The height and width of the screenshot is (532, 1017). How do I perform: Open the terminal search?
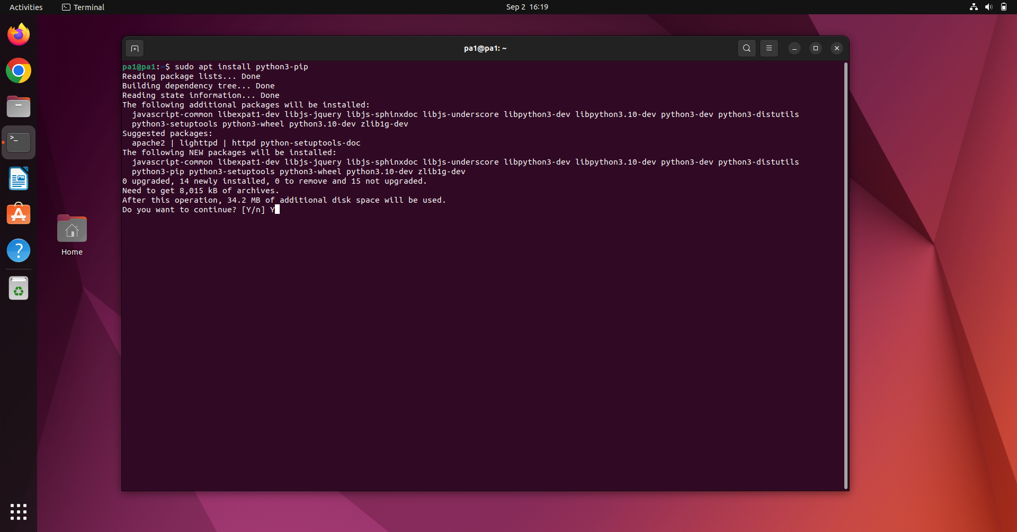[746, 48]
